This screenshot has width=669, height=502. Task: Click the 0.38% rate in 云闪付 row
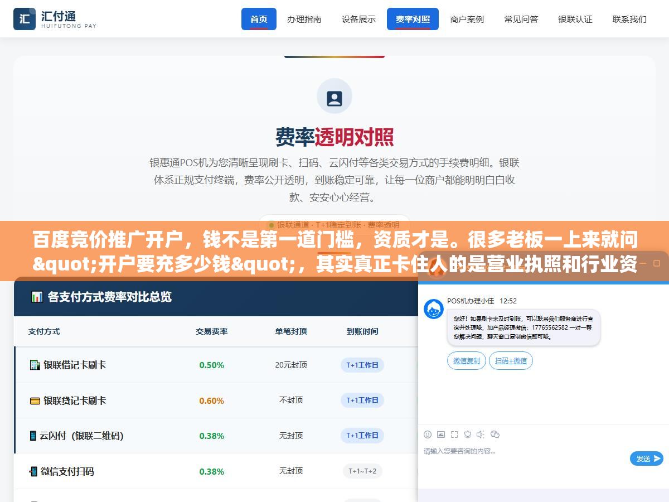click(x=212, y=436)
